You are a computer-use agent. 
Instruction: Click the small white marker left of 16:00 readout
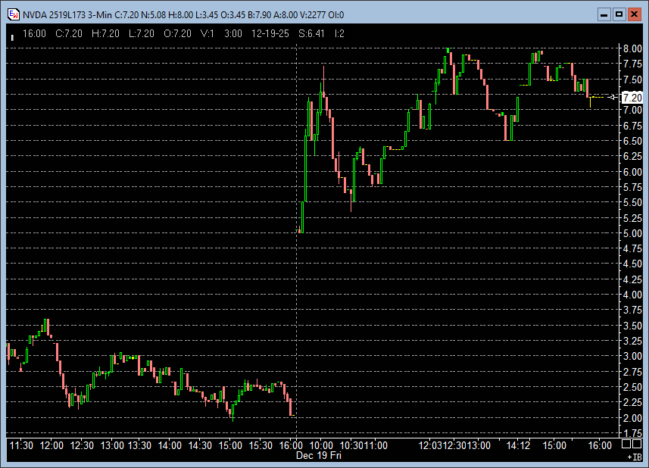pyautogui.click(x=11, y=35)
